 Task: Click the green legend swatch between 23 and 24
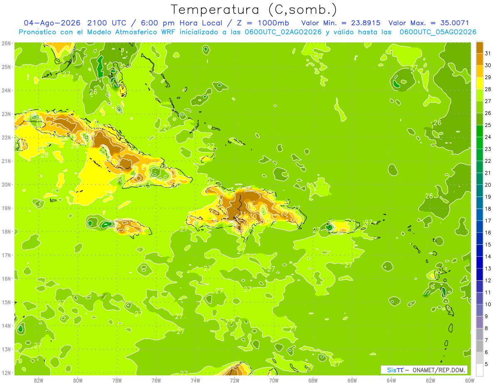click(x=479, y=143)
